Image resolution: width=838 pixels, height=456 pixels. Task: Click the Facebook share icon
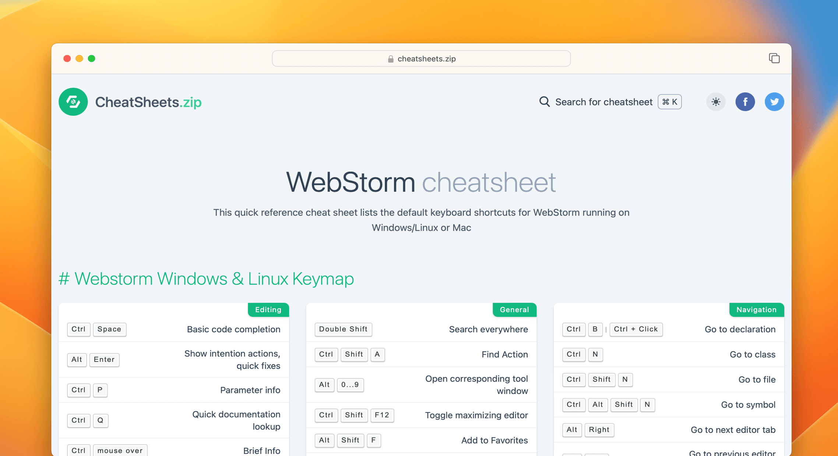pos(745,102)
